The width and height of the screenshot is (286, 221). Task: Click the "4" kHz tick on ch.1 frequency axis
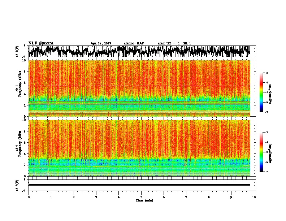25,94
